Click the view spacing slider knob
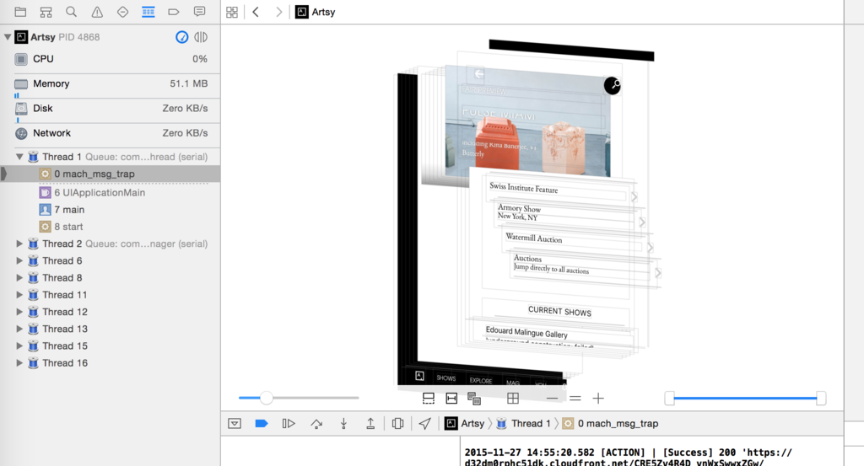 pyautogui.click(x=266, y=398)
